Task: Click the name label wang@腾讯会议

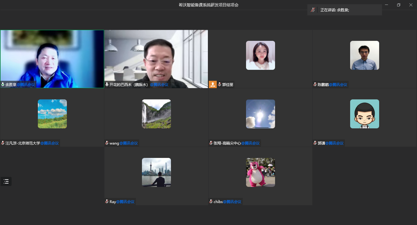Action: [124, 143]
